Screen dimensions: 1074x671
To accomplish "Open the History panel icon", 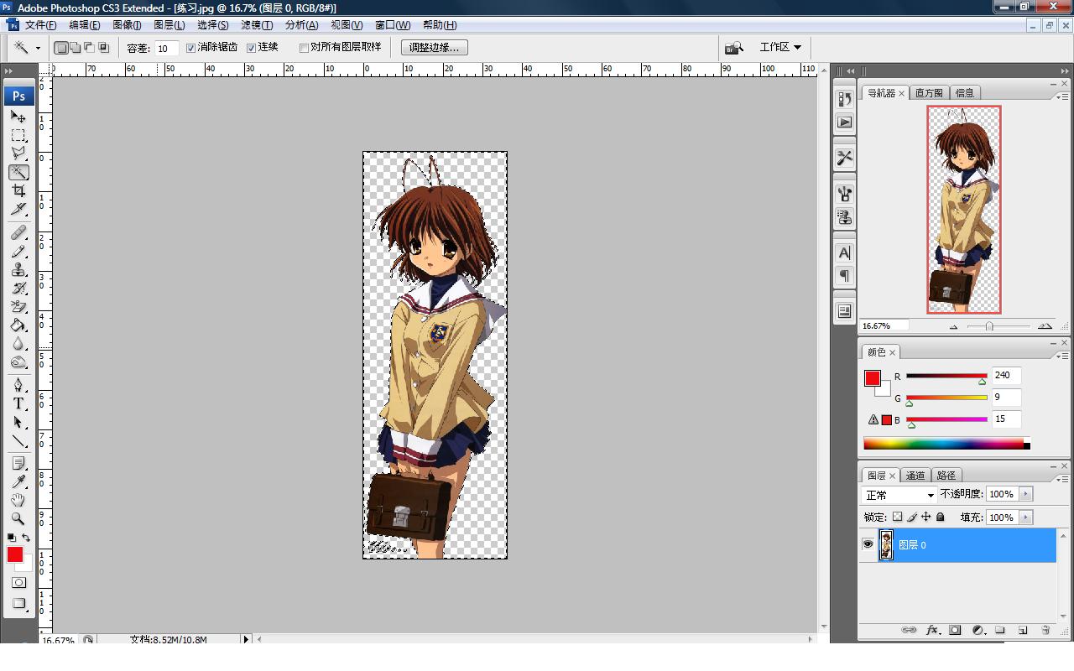I will pyautogui.click(x=844, y=99).
